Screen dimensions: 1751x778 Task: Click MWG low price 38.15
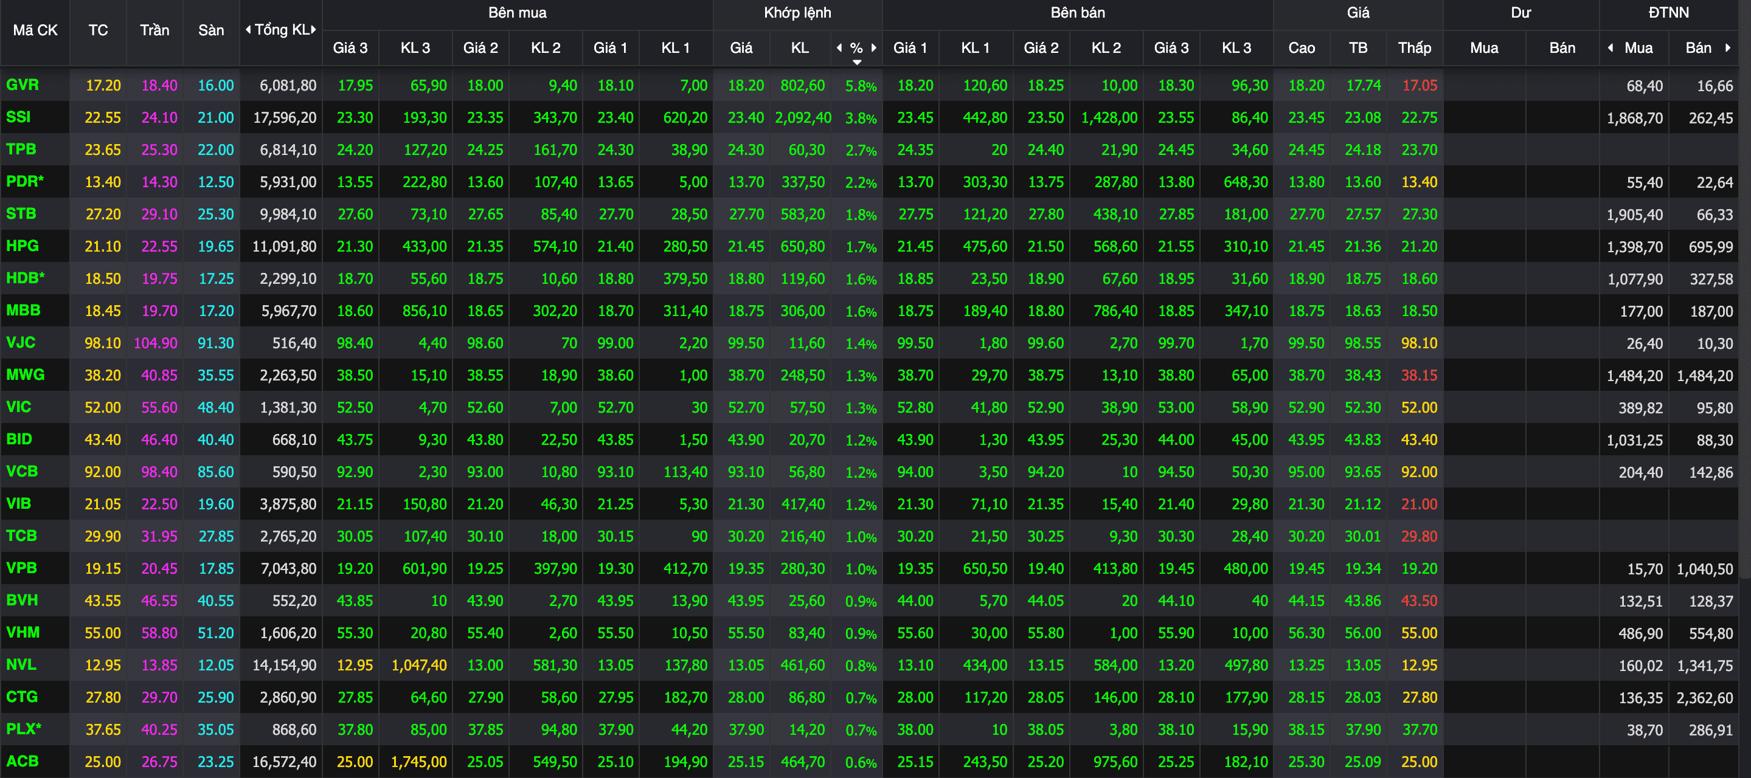[x=1420, y=375]
